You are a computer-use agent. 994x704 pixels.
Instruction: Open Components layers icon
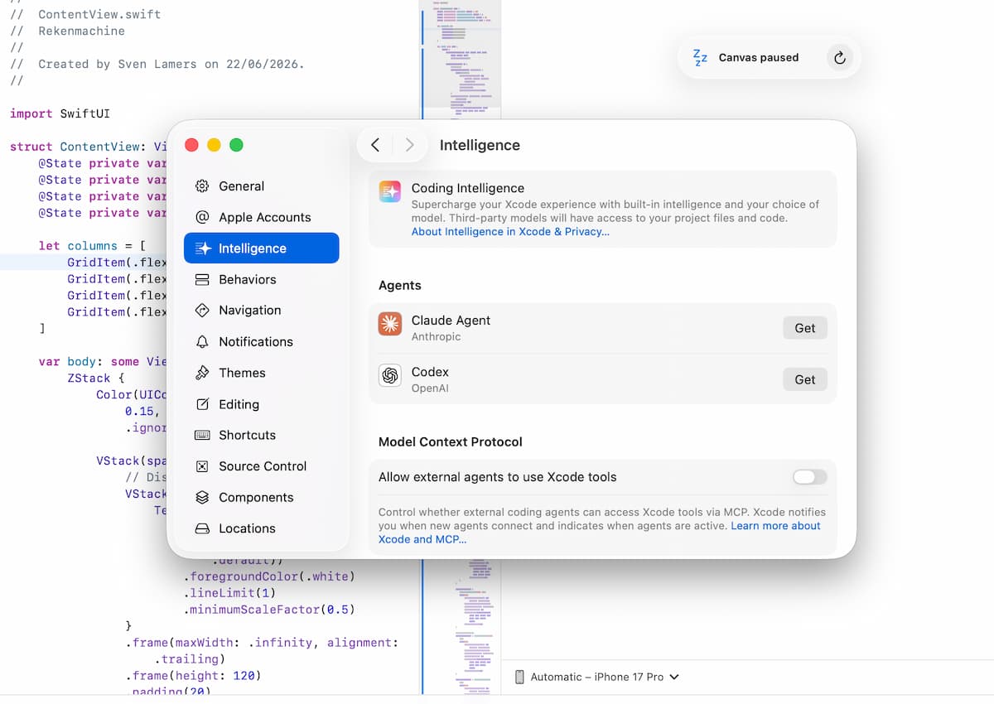pyautogui.click(x=202, y=498)
